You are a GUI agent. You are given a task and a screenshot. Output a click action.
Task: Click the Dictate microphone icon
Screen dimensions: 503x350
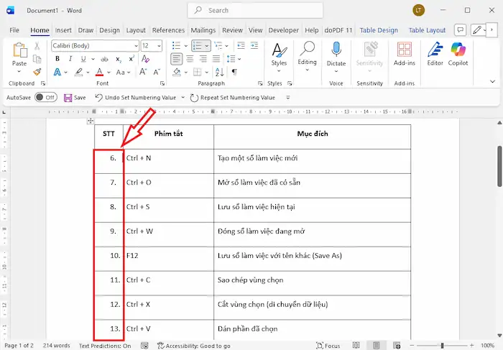(x=336, y=52)
